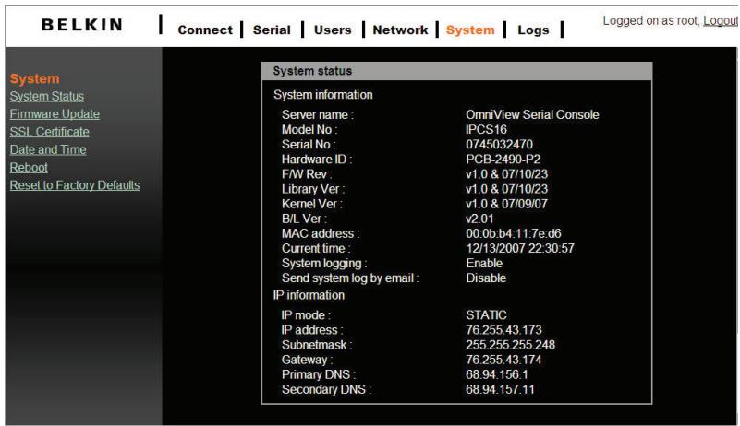Click IP address 76.255.43.173
740x426 pixels.
[x=503, y=330]
